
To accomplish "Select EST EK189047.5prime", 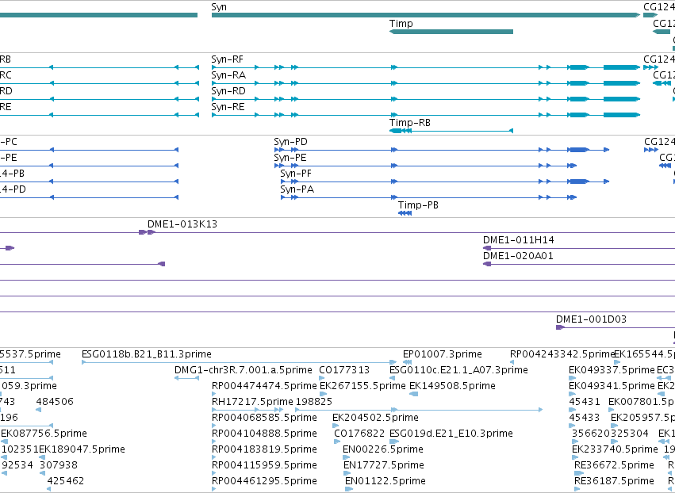I will tap(82, 449).
